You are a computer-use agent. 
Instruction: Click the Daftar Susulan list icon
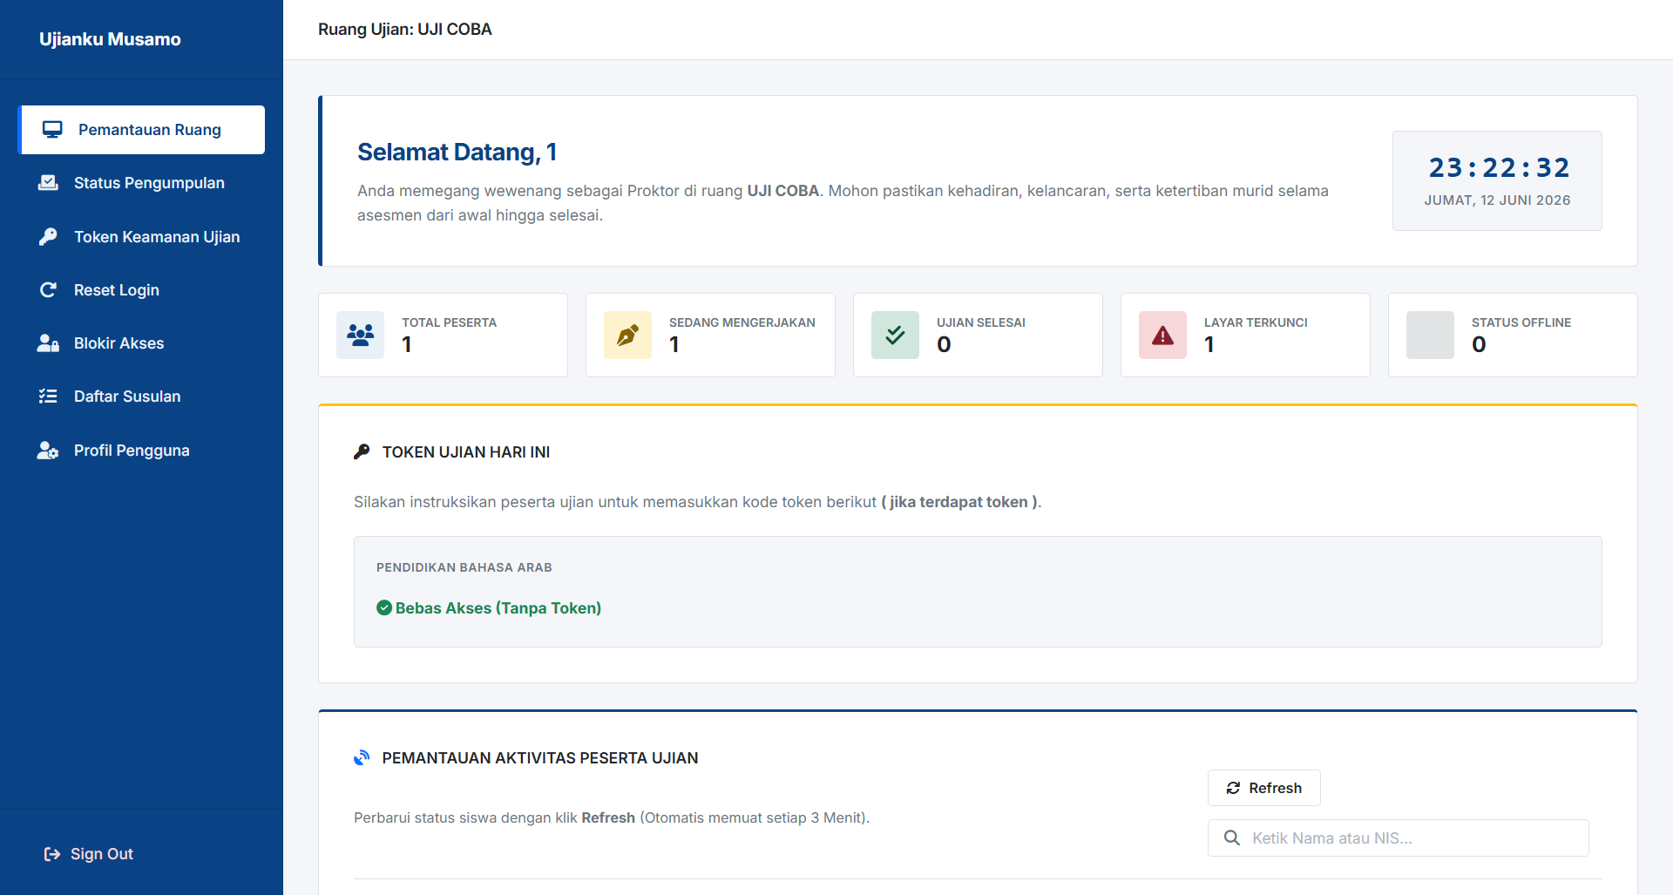click(x=48, y=397)
